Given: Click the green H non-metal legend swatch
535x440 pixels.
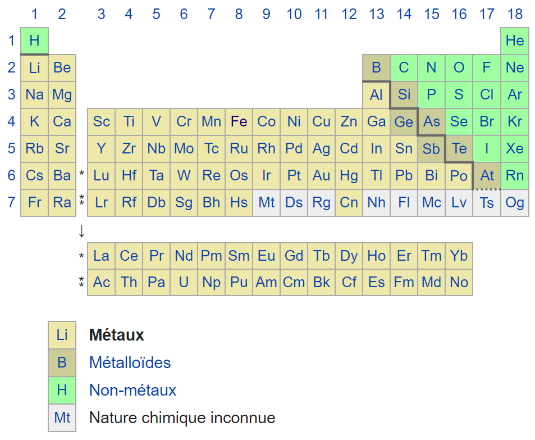Looking at the screenshot, I should click(62, 390).
